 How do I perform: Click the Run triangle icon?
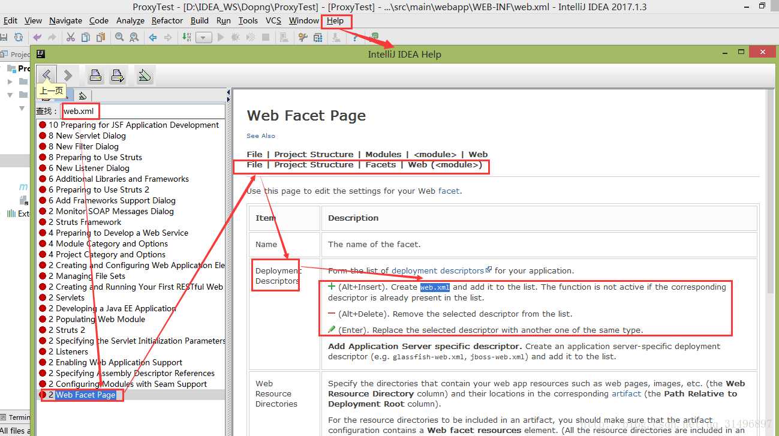221,37
